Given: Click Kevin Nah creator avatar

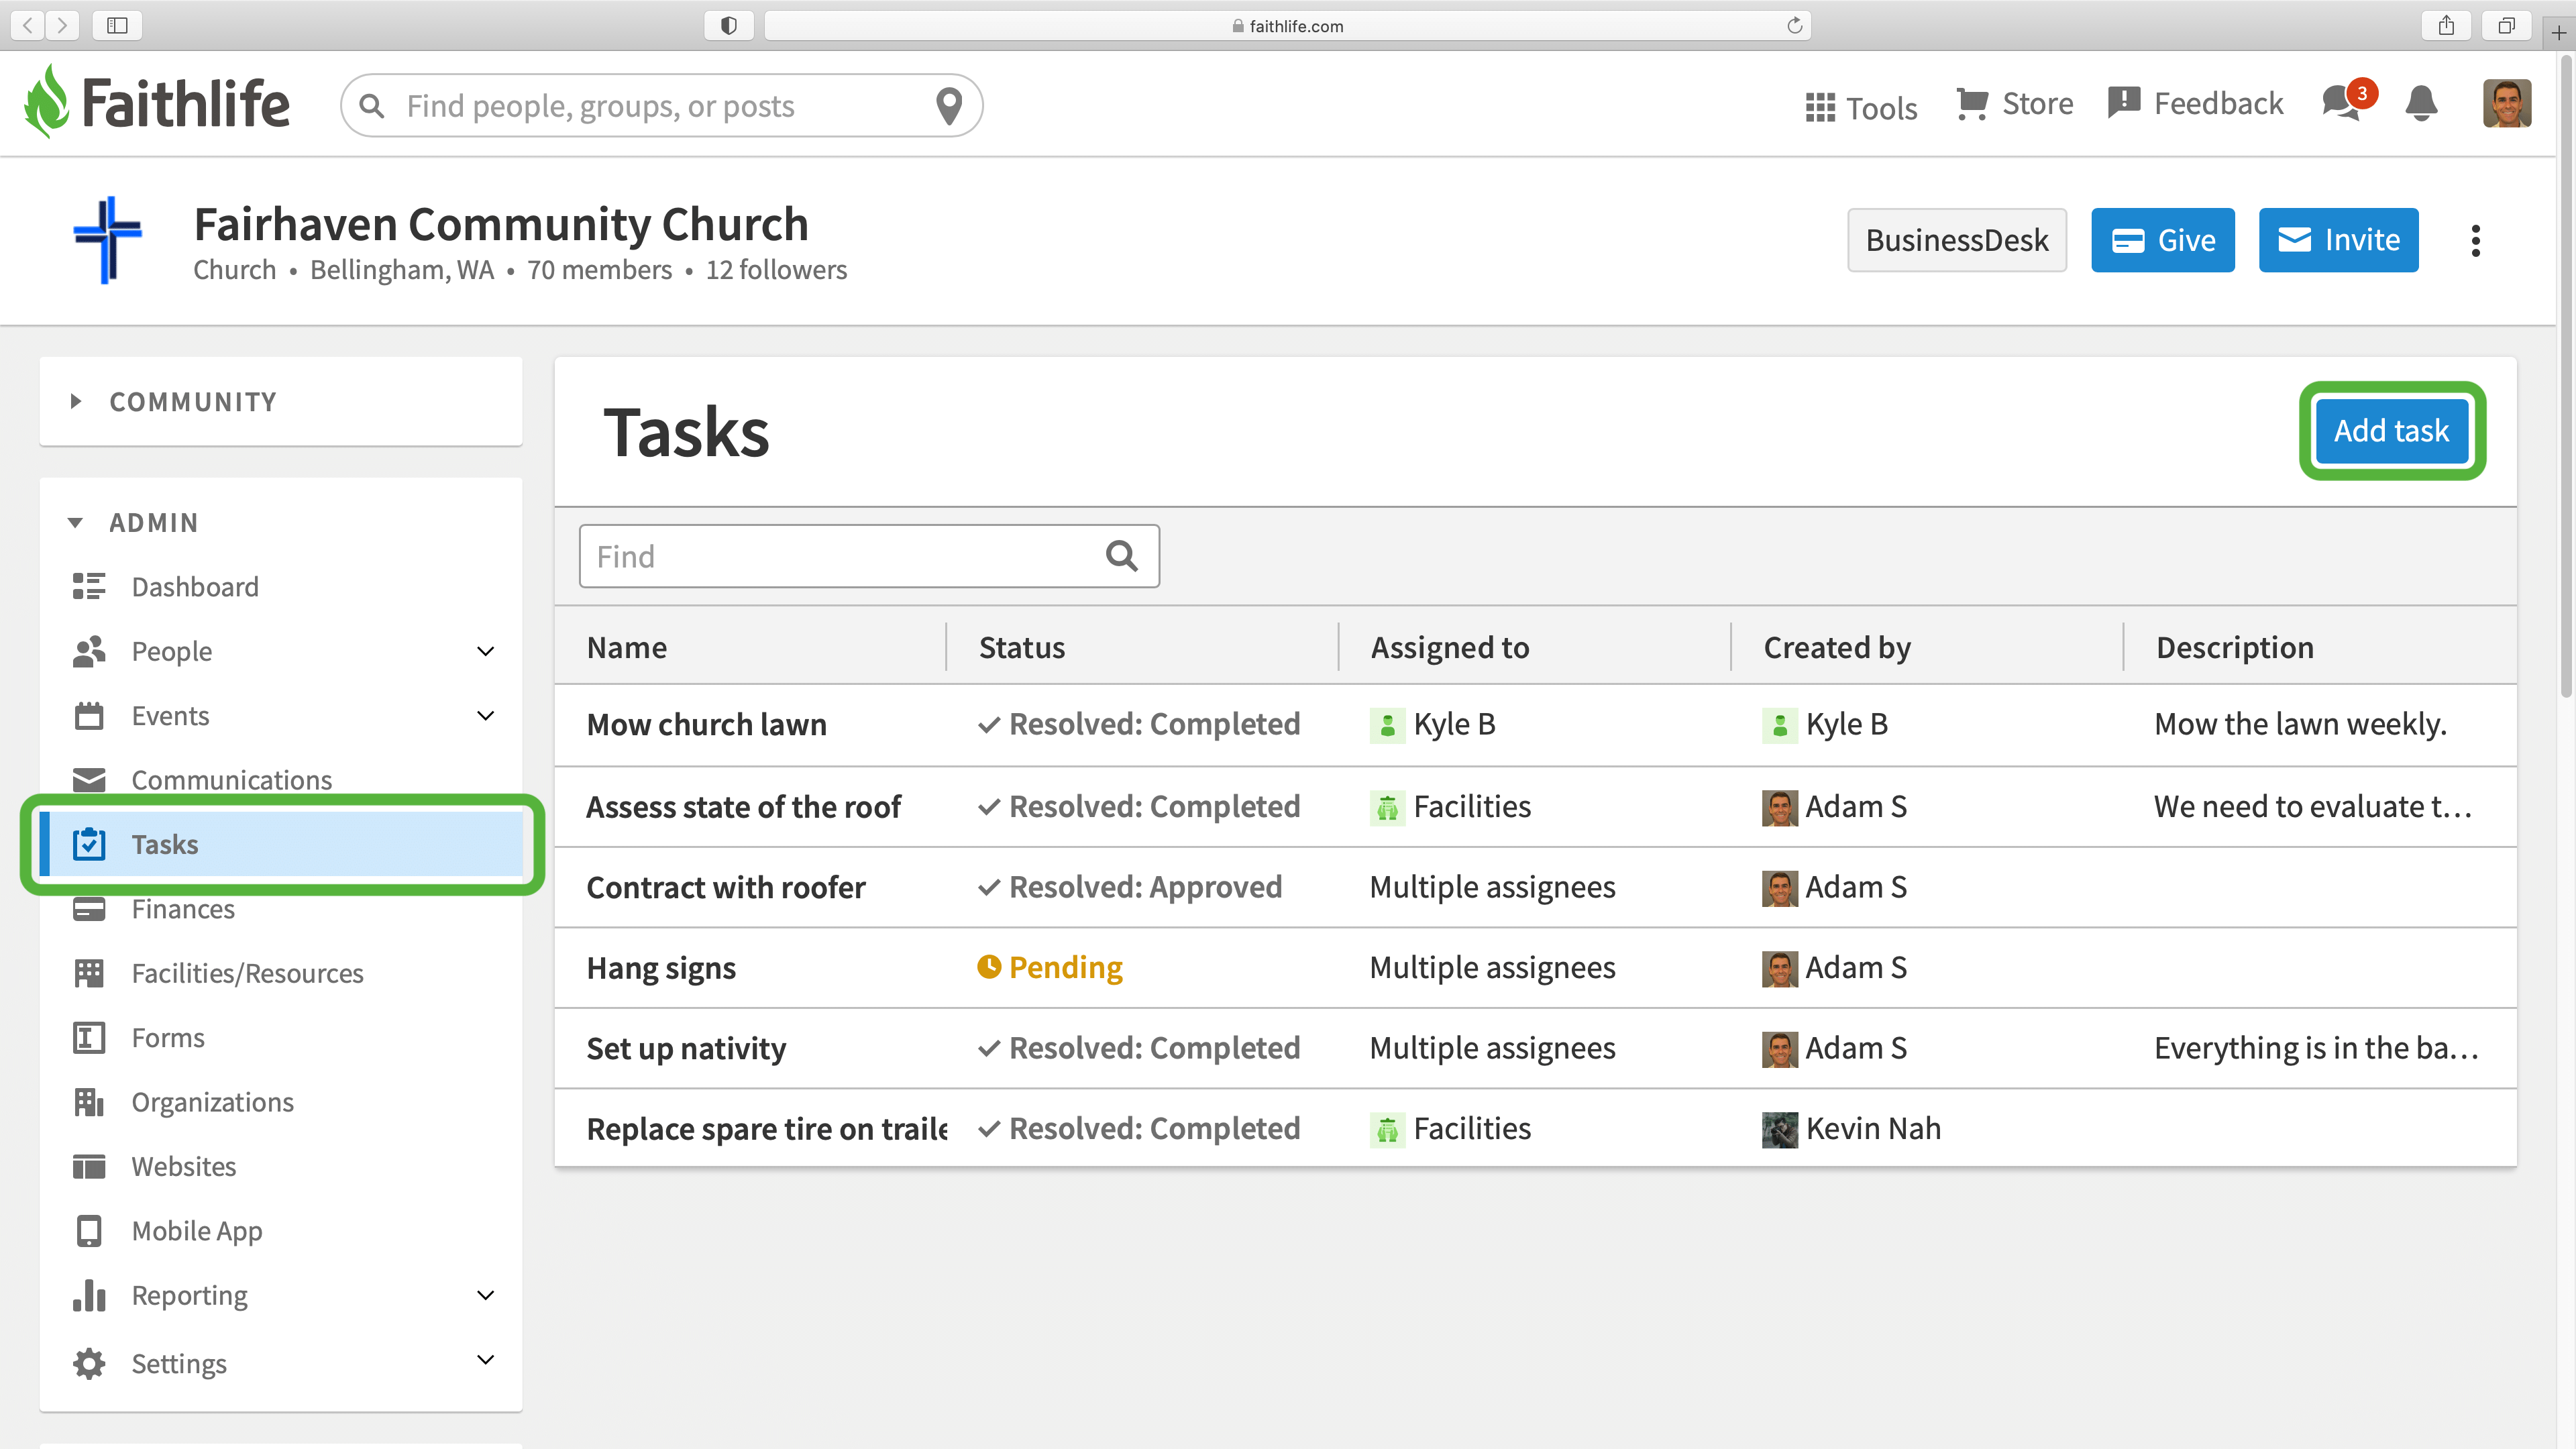Looking at the screenshot, I should [1779, 1130].
